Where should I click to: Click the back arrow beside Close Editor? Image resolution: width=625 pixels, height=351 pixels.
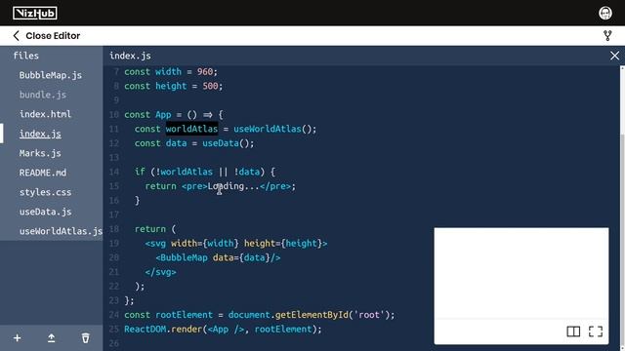coord(16,36)
